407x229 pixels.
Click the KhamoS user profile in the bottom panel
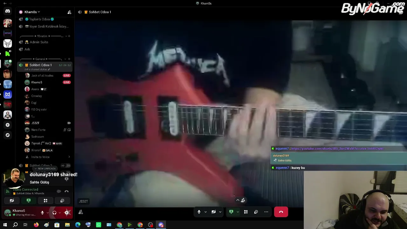click(x=21, y=213)
